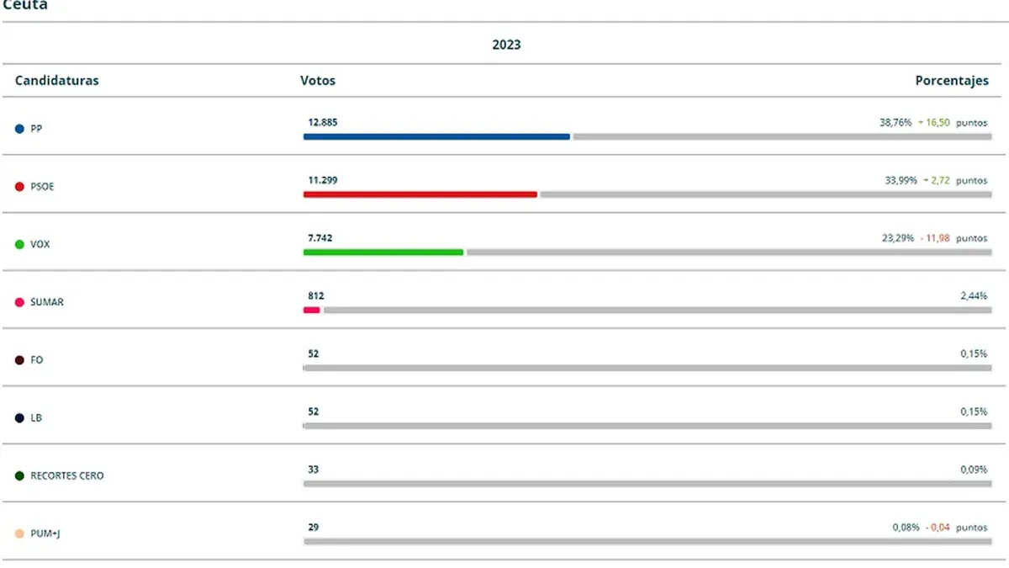
Task: Click the PSOE candidatura name
Action: coord(42,187)
